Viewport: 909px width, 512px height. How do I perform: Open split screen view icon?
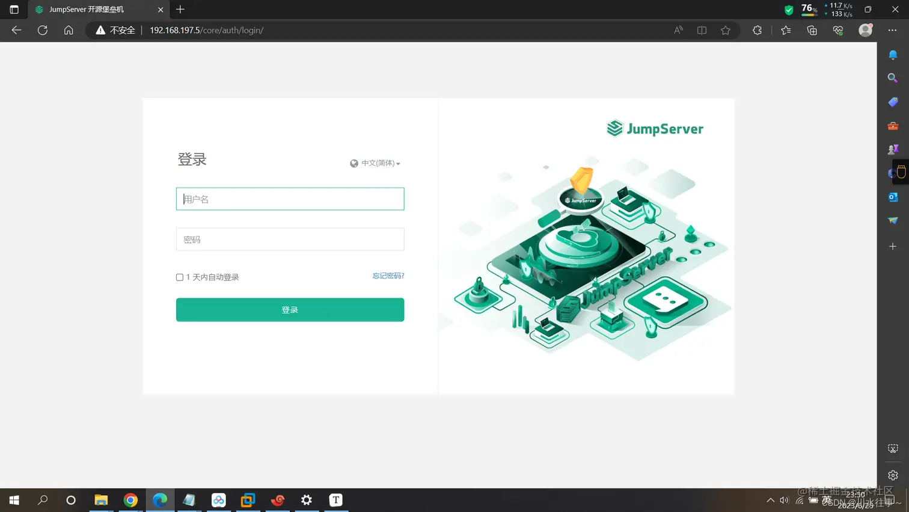702,30
